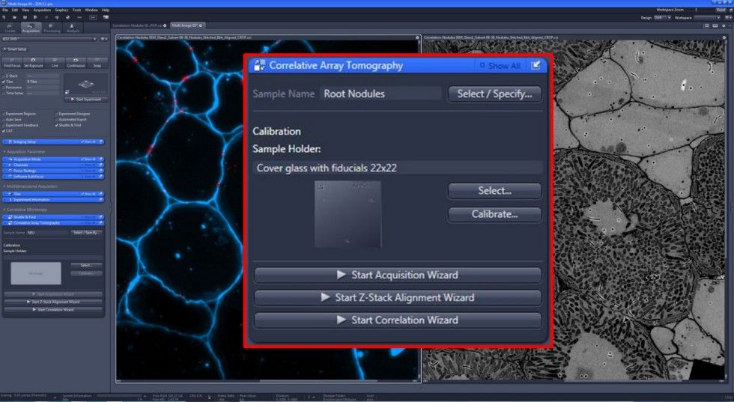Screen dimensions: 734x402
Task: Click Calibrate... in the enlarged panel
Action: click(495, 214)
